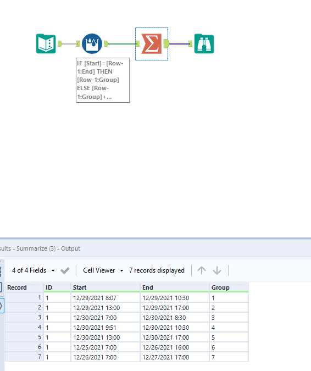311x371 pixels.
Task: Click the End column header
Action: (x=175, y=287)
